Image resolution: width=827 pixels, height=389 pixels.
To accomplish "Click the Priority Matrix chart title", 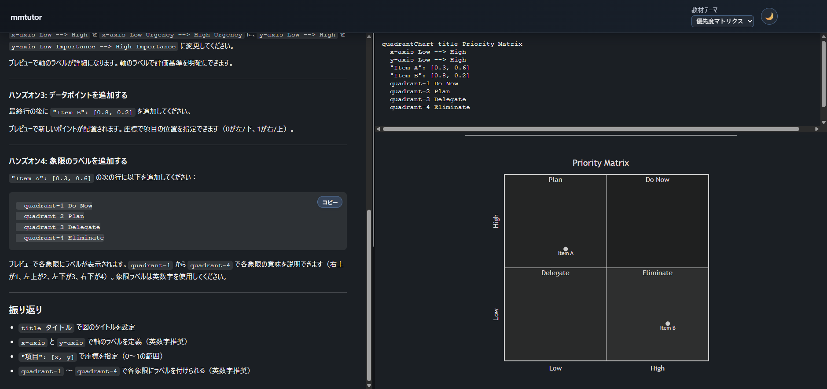I will pos(600,163).
